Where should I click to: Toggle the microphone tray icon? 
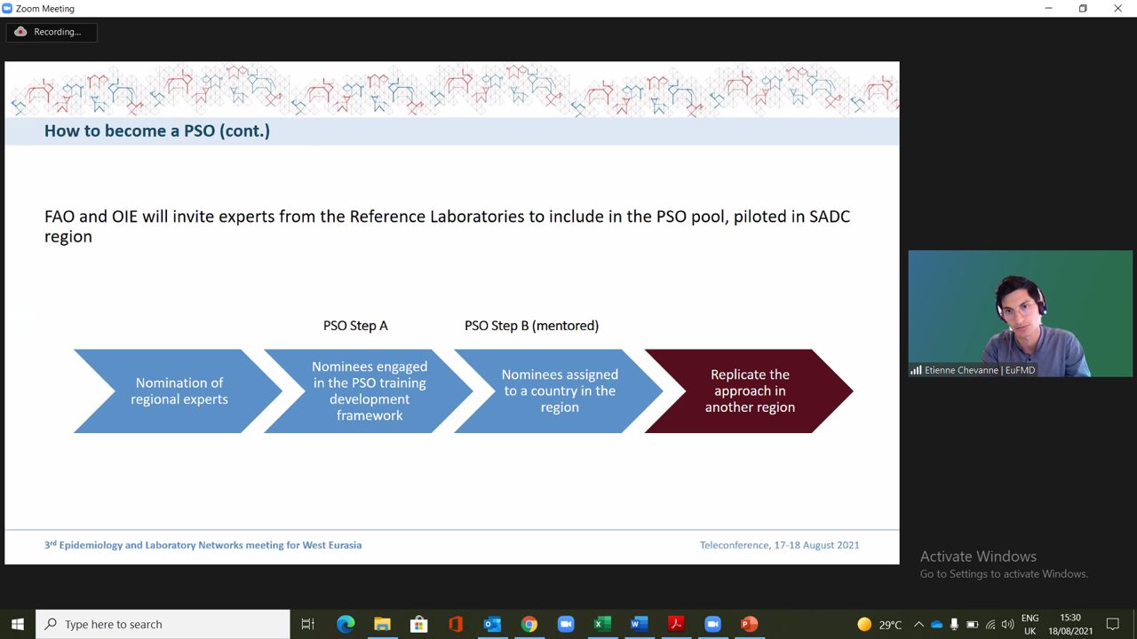[x=954, y=624]
